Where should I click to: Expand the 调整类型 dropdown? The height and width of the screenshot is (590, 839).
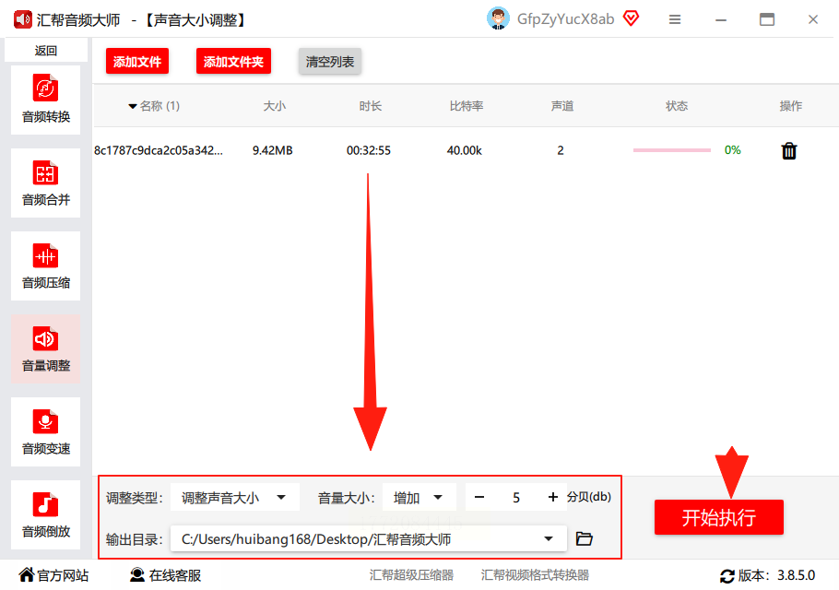click(235, 498)
